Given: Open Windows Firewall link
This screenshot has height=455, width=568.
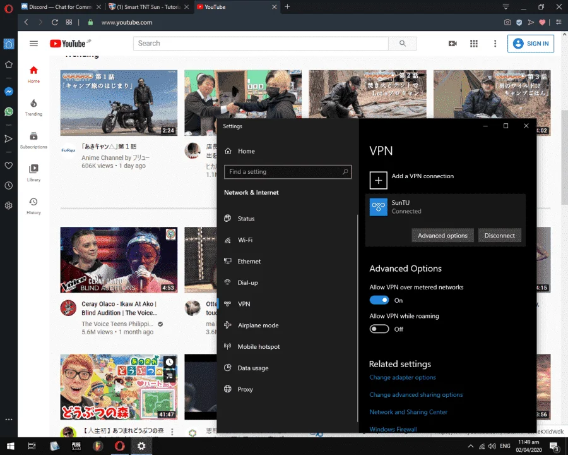Looking at the screenshot, I should 393,429.
